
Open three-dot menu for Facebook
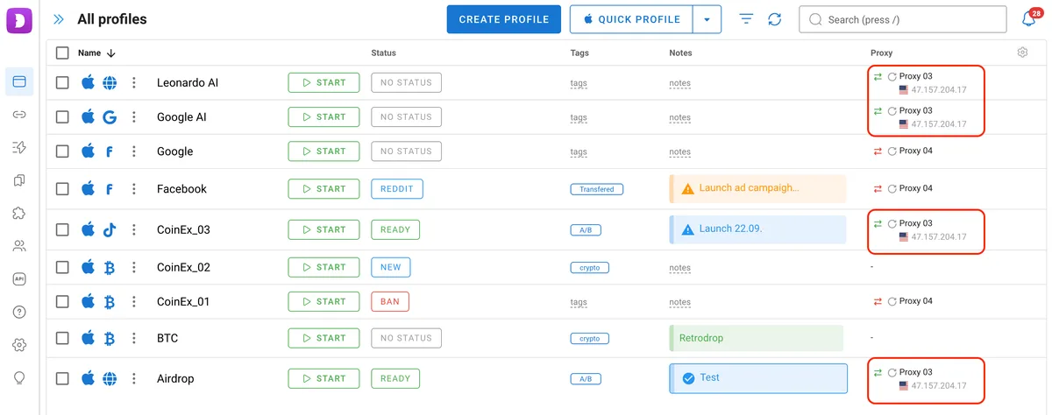pyautogui.click(x=134, y=189)
